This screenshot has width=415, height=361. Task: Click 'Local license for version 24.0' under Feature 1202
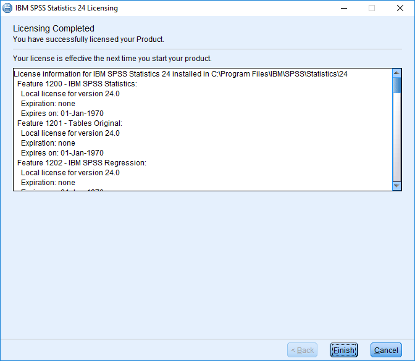pos(70,173)
